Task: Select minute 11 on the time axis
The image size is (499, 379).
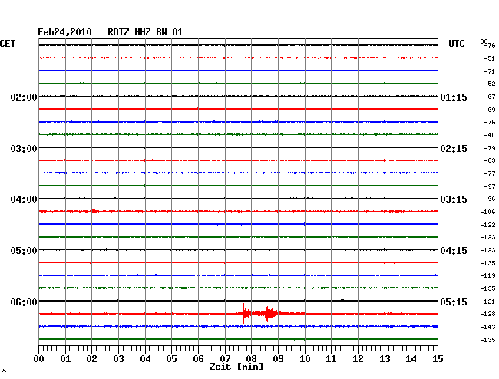Action: (331, 359)
